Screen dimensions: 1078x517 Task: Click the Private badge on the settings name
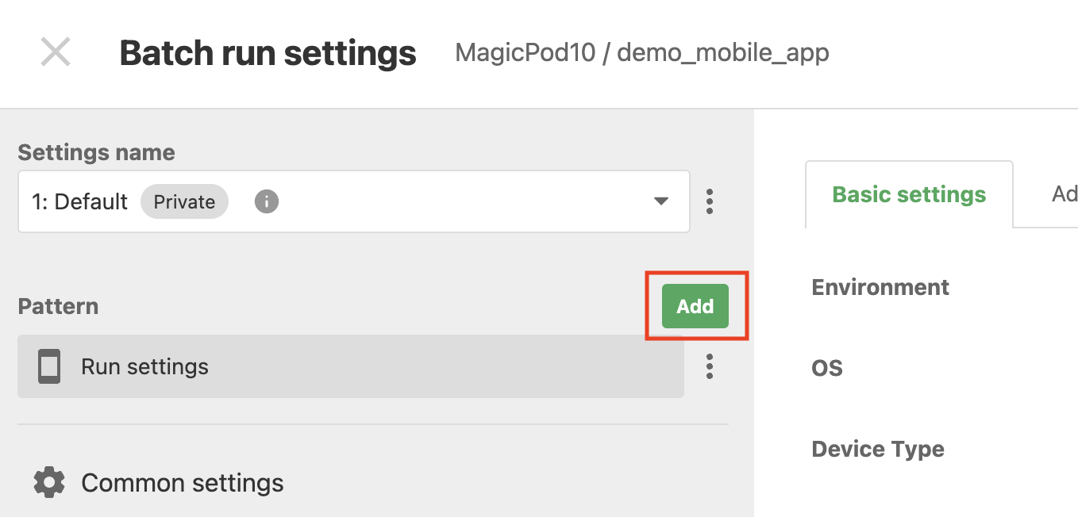tap(184, 201)
